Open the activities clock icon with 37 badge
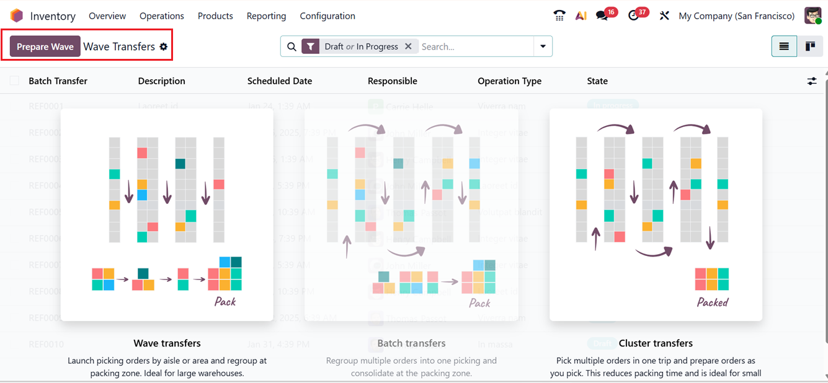828x383 pixels. coord(634,15)
